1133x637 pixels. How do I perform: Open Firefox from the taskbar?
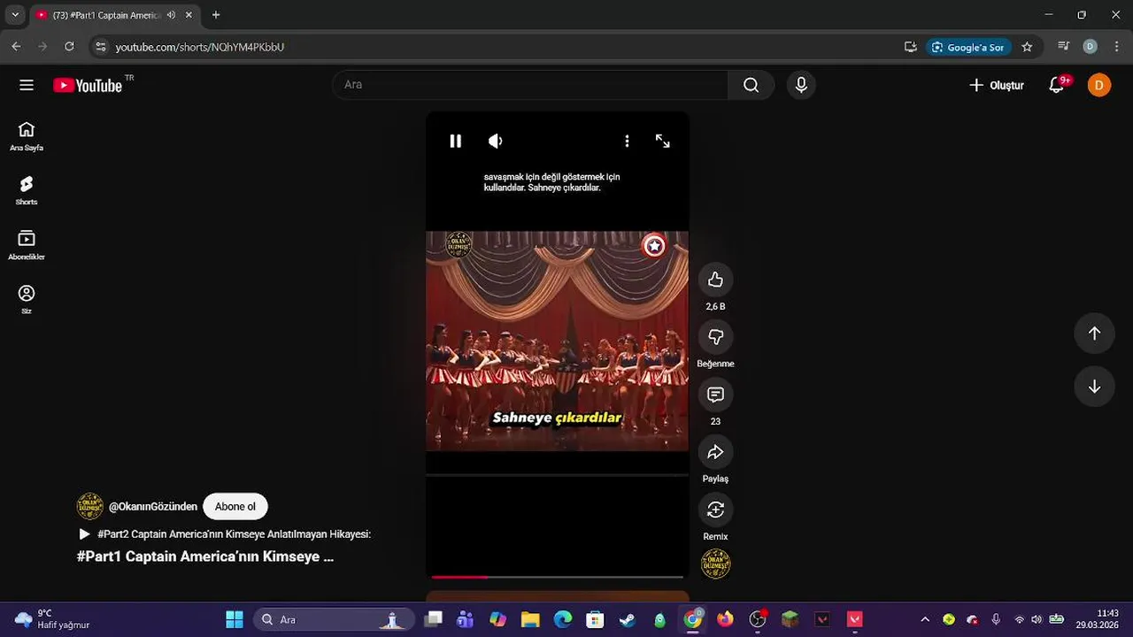(x=725, y=619)
